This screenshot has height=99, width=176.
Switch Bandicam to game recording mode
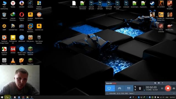click(x=119, y=88)
